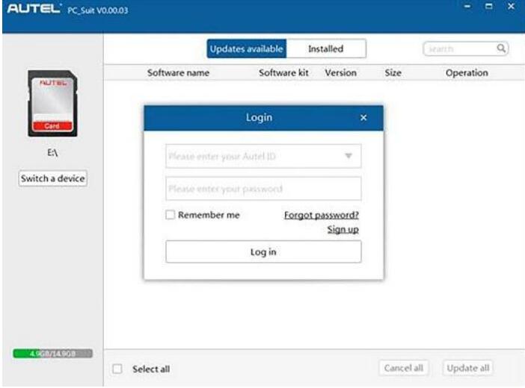Click the storage usage progress bar
The width and height of the screenshot is (525, 388).
pyautogui.click(x=52, y=353)
